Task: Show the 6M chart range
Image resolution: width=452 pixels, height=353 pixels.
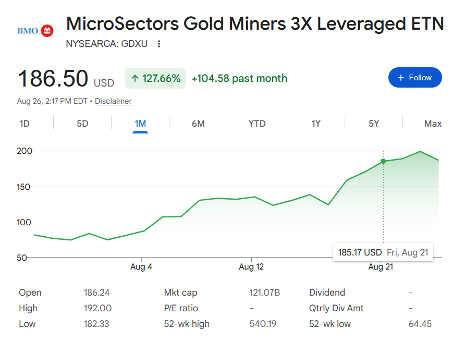Action: tap(198, 124)
